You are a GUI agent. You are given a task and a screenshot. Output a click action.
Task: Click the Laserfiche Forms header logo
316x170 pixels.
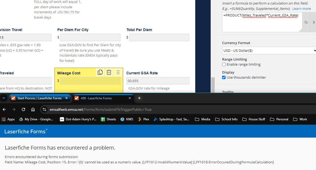click(26, 131)
